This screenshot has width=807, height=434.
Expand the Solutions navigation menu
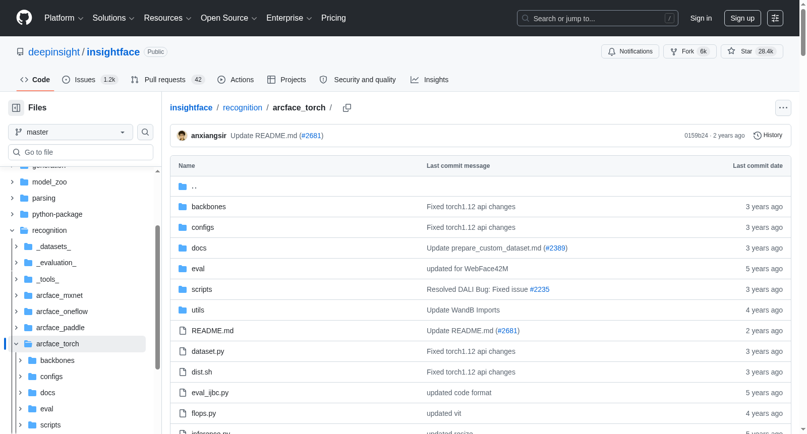(x=113, y=18)
